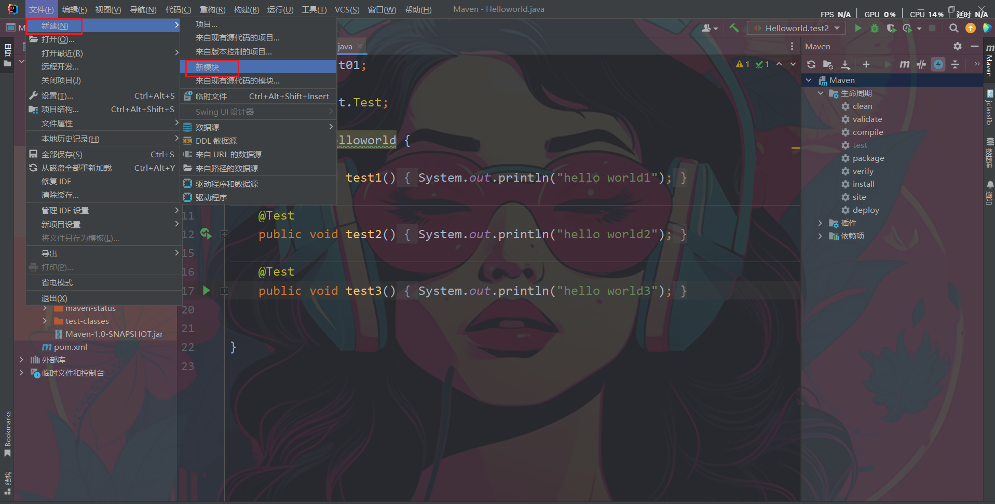Open the jclasslib tool window on right stripe
This screenshot has width=995, height=504.
point(989,106)
